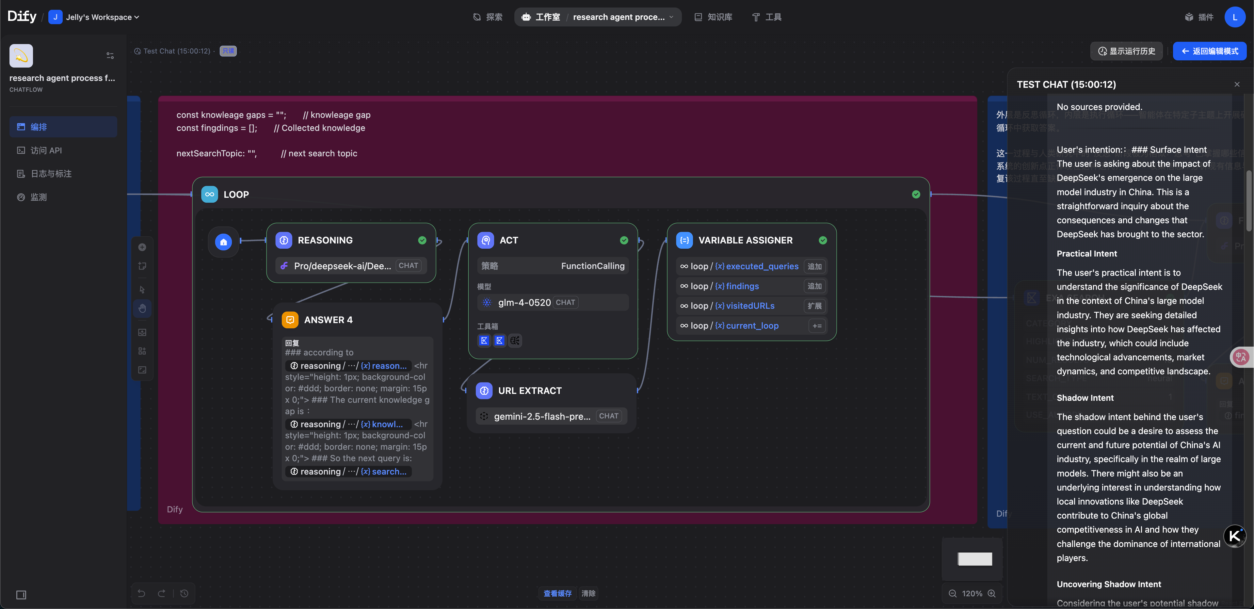Toggle the app detail settings icon
Image resolution: width=1254 pixels, height=609 pixels.
pos(110,56)
